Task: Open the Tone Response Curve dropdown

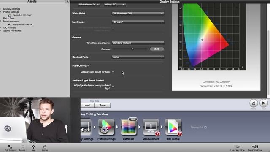Action: coord(138,43)
